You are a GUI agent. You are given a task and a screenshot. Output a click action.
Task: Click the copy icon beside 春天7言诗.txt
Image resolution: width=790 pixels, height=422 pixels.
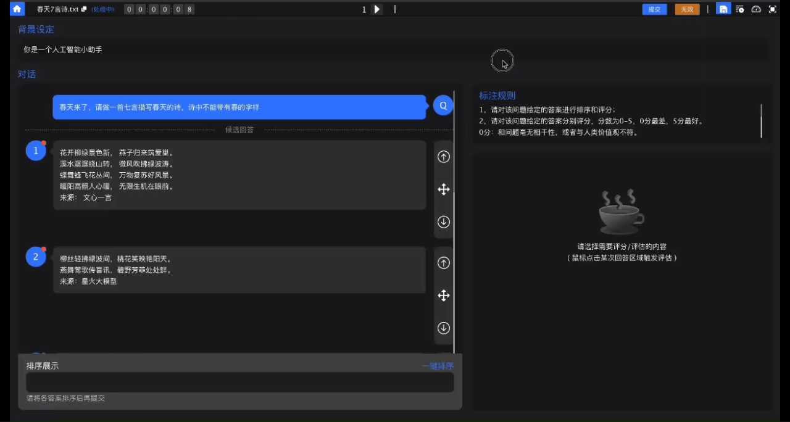tap(84, 9)
